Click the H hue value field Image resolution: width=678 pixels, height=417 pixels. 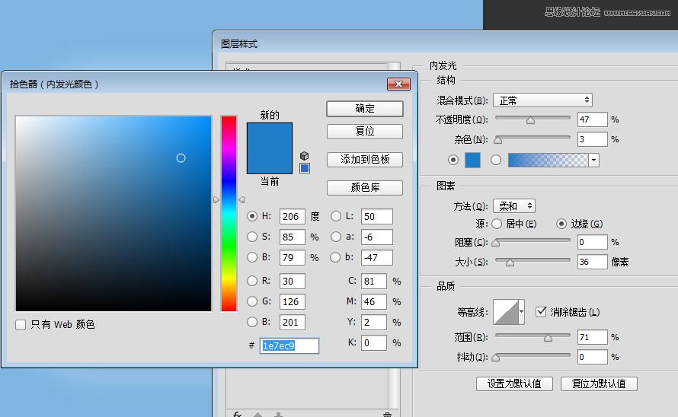[293, 216]
